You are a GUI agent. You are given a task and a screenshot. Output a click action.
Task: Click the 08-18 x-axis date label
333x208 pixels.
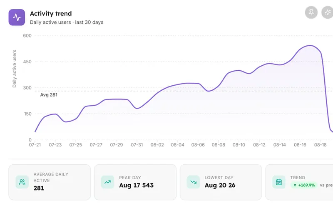click(x=320, y=145)
